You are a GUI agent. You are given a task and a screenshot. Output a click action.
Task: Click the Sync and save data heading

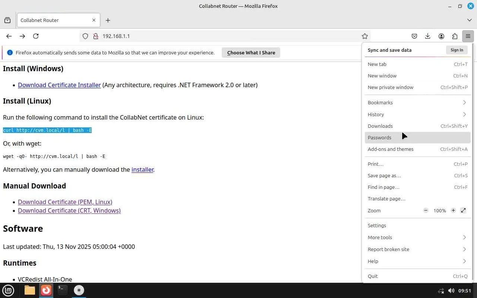pos(389,50)
